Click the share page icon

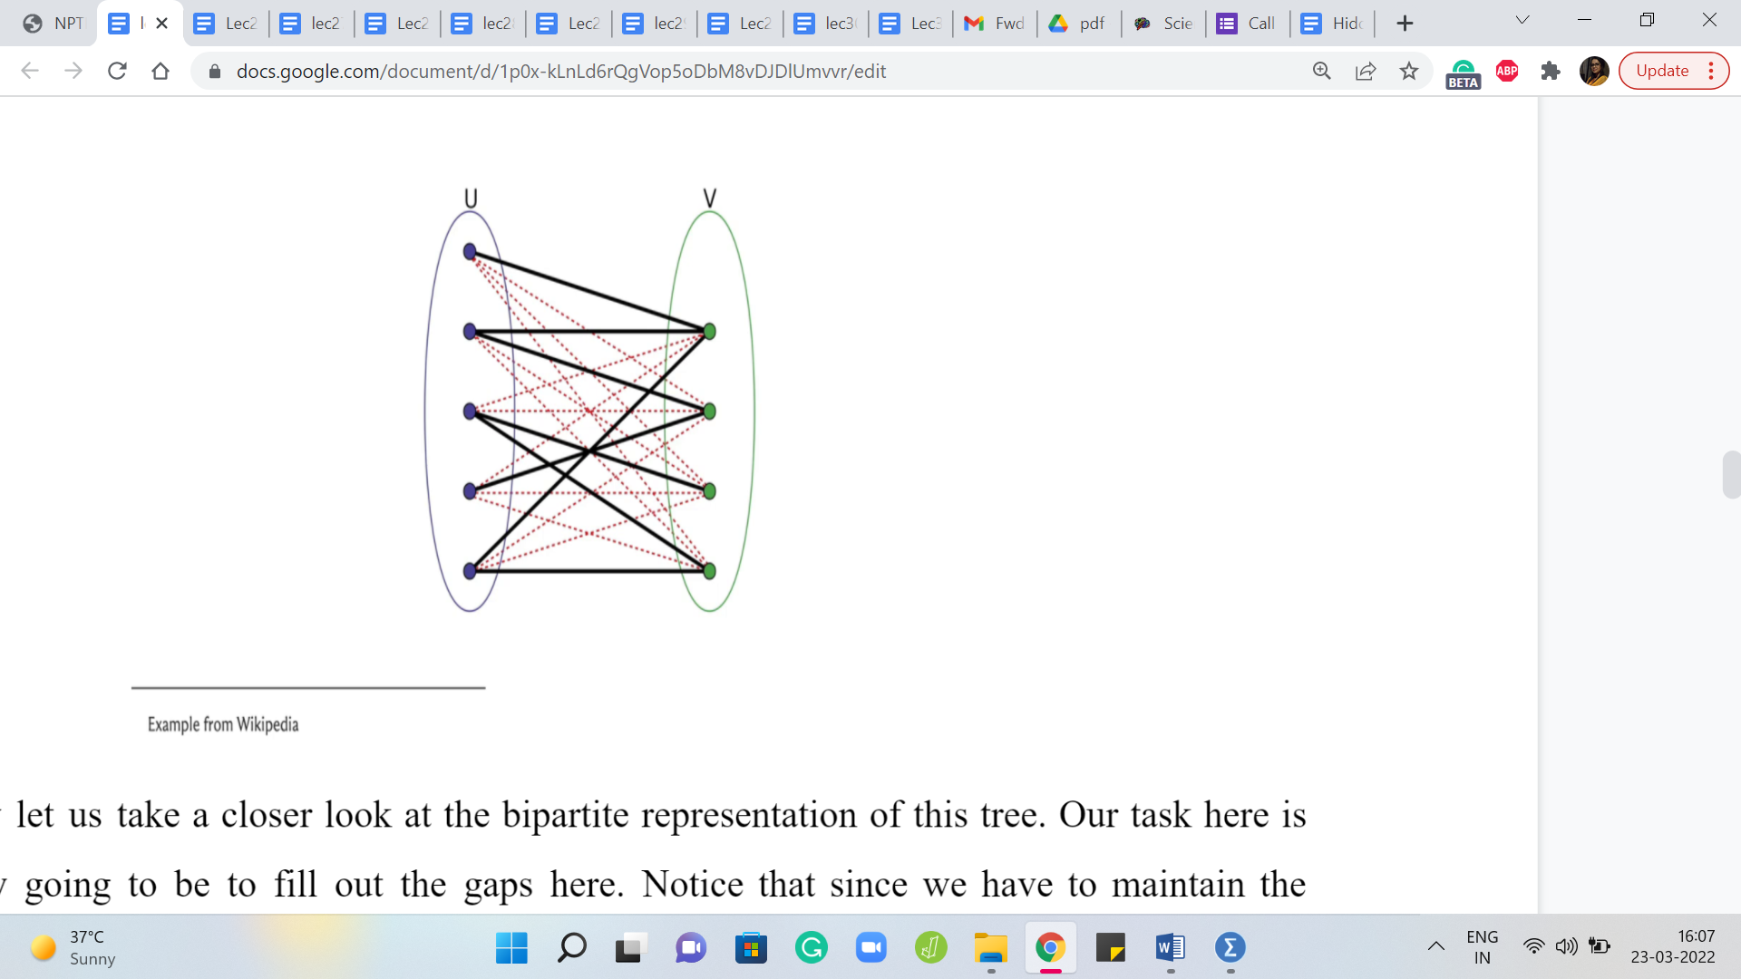pyautogui.click(x=1365, y=71)
